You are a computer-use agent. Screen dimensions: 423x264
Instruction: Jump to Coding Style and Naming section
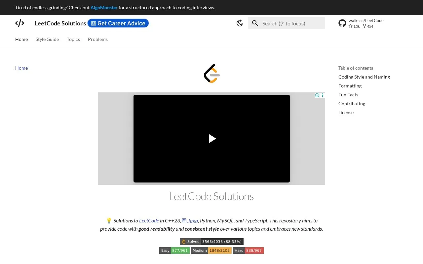point(364,77)
